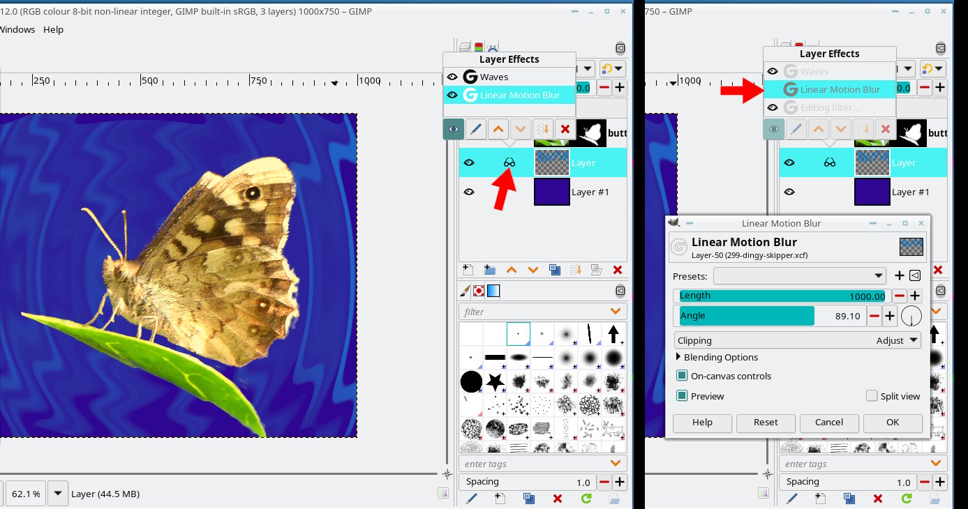Screen dimensions: 968x509
Task: Hide Linear Motion Blur effect in left popup
Action: tap(452, 95)
